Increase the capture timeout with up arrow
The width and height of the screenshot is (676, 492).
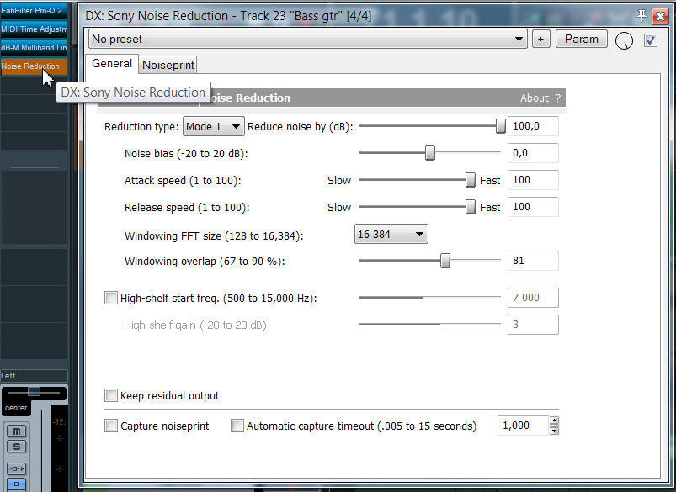pyautogui.click(x=555, y=421)
